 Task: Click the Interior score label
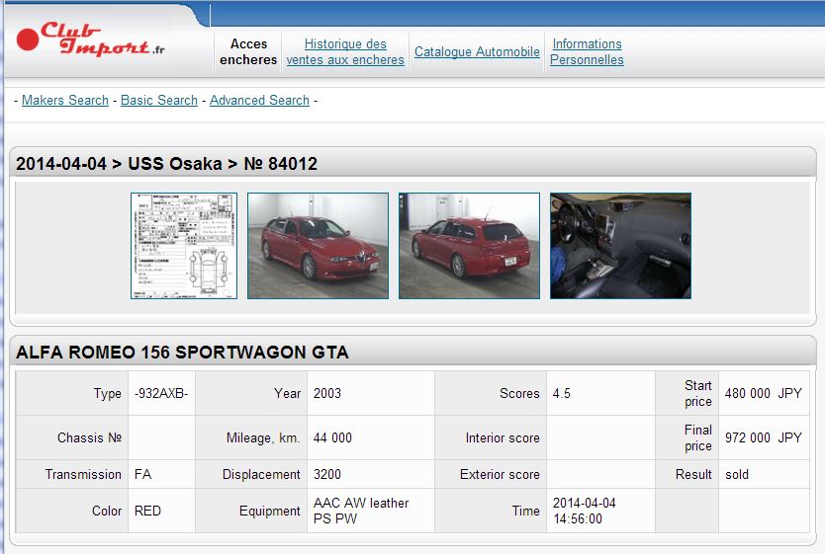point(503,437)
